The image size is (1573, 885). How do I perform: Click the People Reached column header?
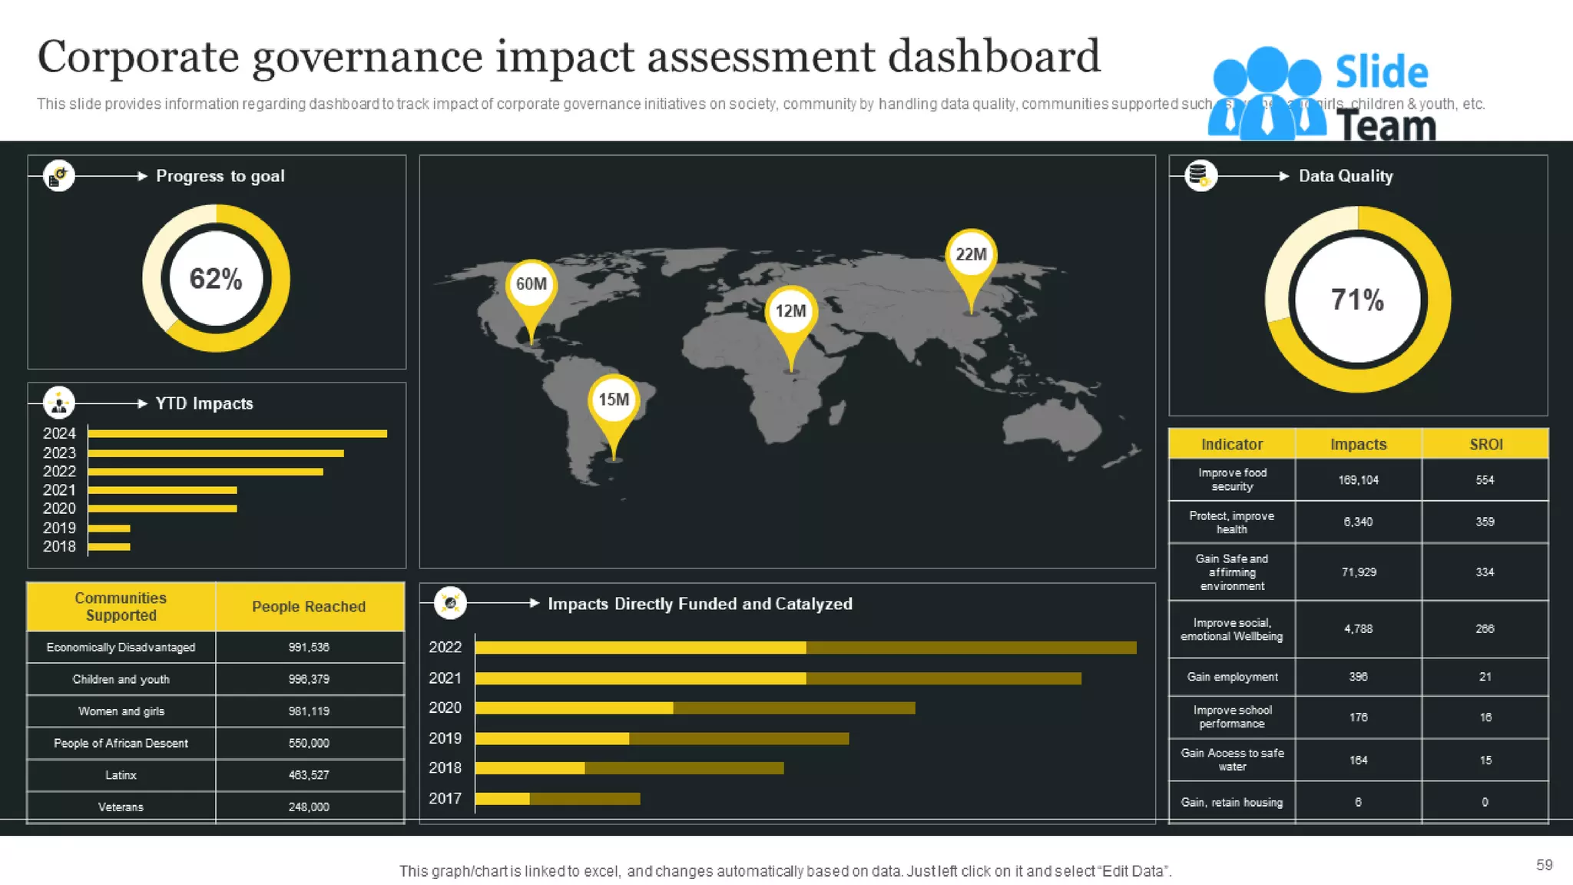(309, 606)
